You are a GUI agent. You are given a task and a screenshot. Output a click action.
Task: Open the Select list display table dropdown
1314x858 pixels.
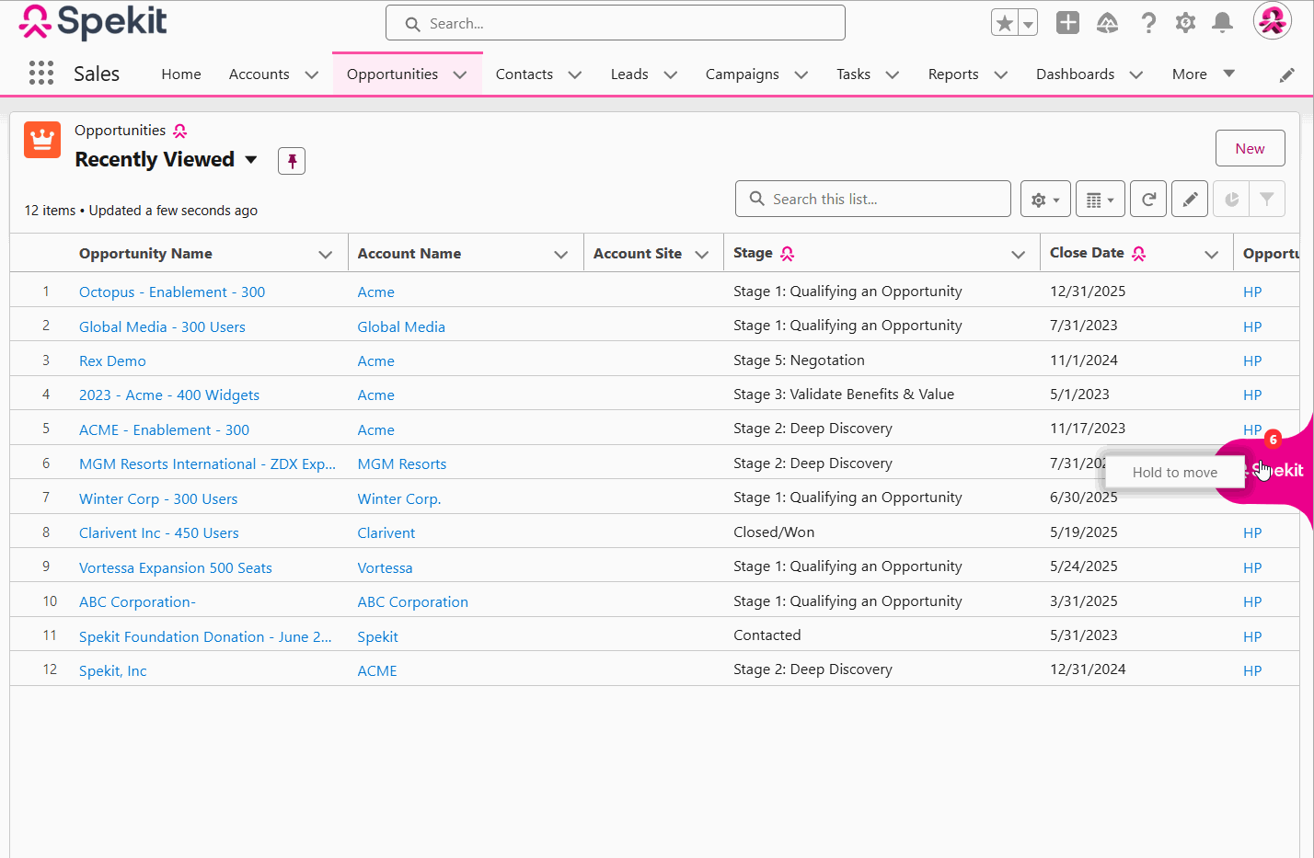tap(1101, 199)
